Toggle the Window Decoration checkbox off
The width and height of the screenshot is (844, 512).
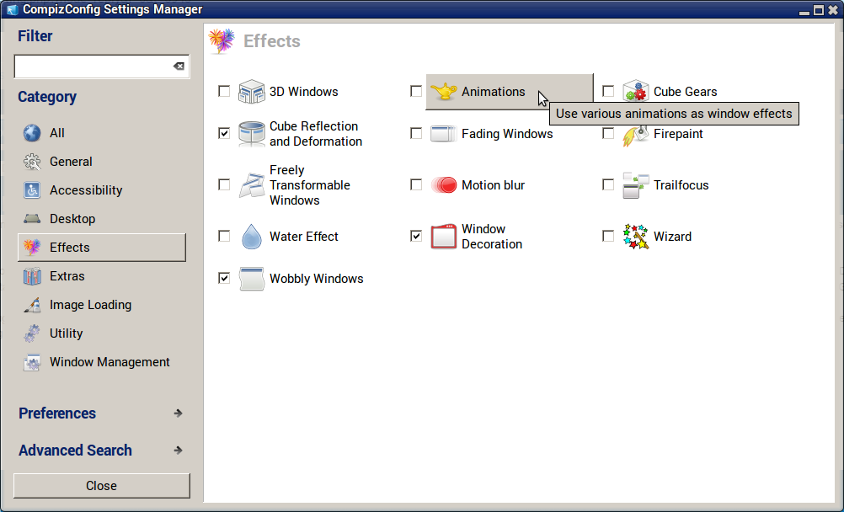pos(416,236)
